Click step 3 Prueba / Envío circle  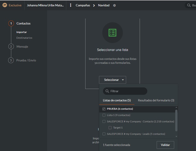click(11, 60)
